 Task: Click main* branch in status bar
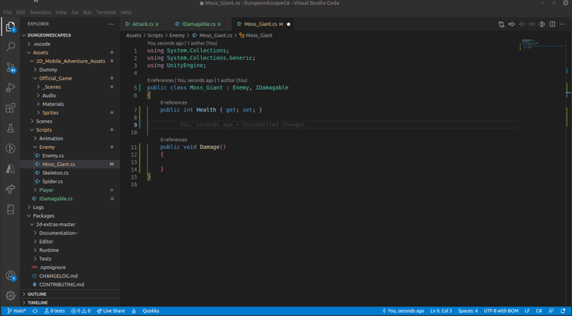(16, 311)
